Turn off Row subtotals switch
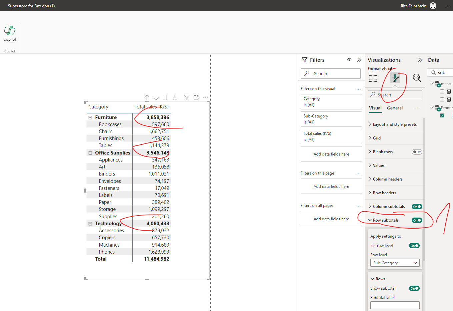 [x=417, y=220]
